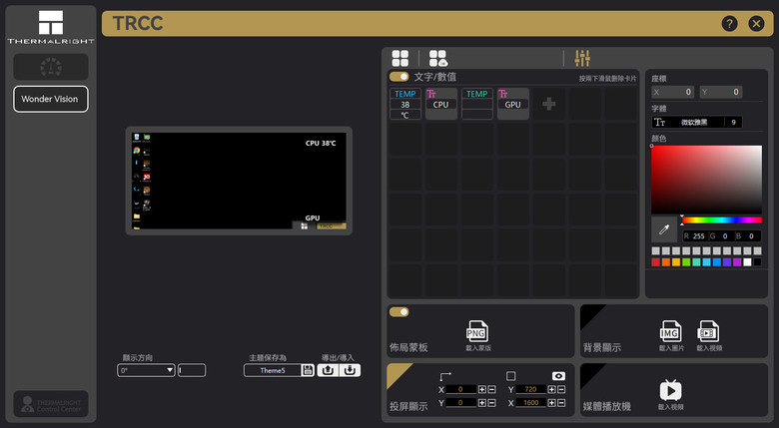This screenshot has height=428, width=779.
Task: Choose the red preset color swatch
Action: click(656, 262)
